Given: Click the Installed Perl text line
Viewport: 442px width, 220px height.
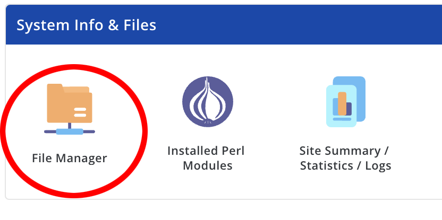Looking at the screenshot, I should (x=206, y=151).
